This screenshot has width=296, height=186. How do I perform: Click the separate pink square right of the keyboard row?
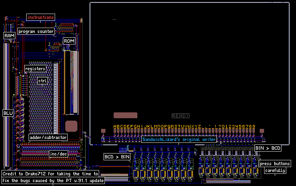click(262, 131)
